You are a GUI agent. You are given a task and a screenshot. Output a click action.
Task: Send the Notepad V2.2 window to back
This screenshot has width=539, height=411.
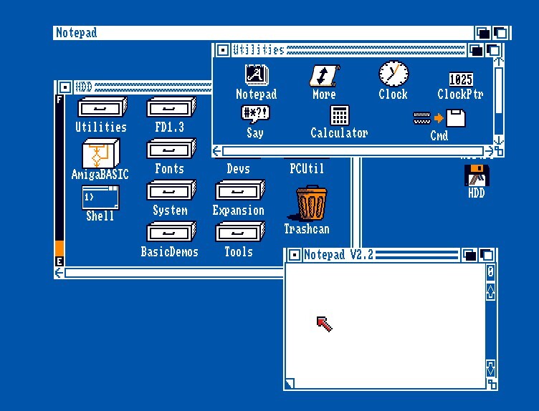[470, 255]
